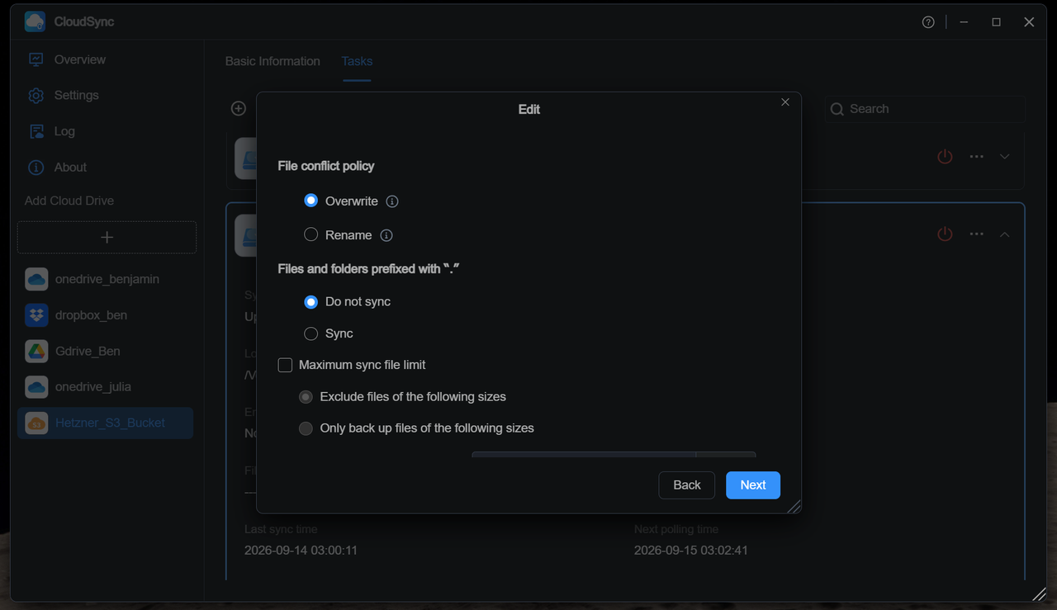Collapse the second task with the up chevron
1057x610 pixels.
1004,234
